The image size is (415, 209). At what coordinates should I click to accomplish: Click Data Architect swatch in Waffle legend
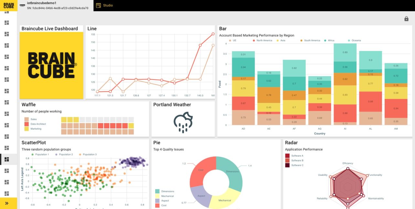pyautogui.click(x=26, y=124)
